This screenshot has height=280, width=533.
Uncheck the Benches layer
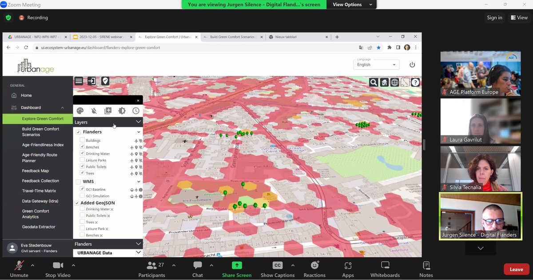[82, 147]
